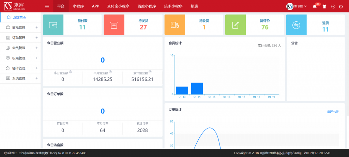Click the power logout icon
The width and height of the screenshot is (349, 157).
pos(341,6)
